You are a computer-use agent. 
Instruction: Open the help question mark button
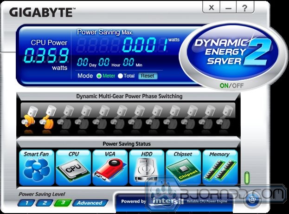click(245, 8)
